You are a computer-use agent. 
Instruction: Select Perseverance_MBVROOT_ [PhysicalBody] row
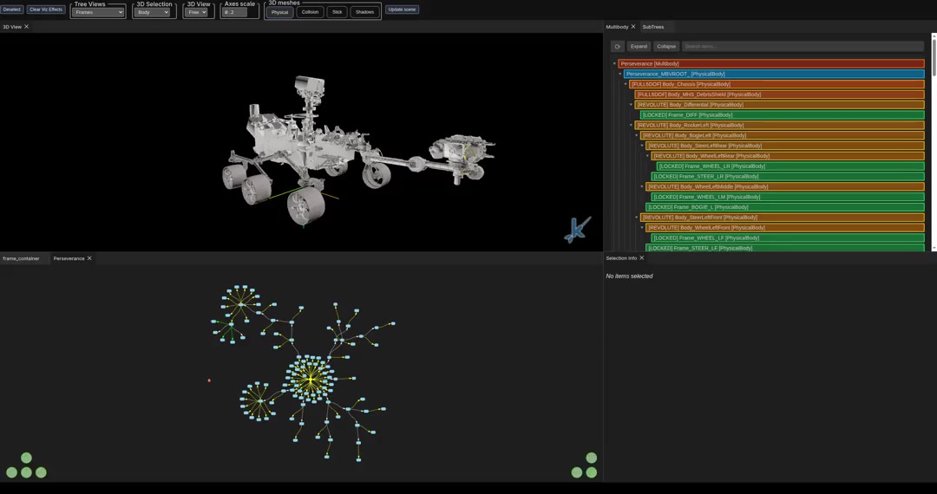774,74
